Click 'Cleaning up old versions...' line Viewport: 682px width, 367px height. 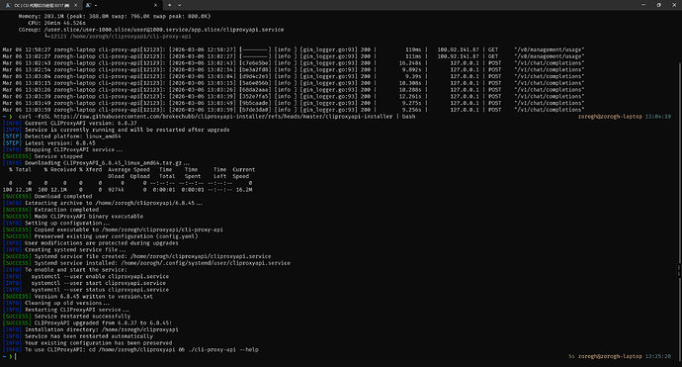point(56,303)
